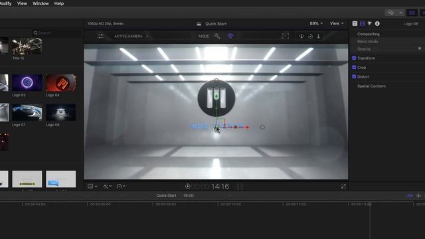Click the Spatial Conform section
Viewport: 425px width, 239px height.
pyautogui.click(x=371, y=86)
